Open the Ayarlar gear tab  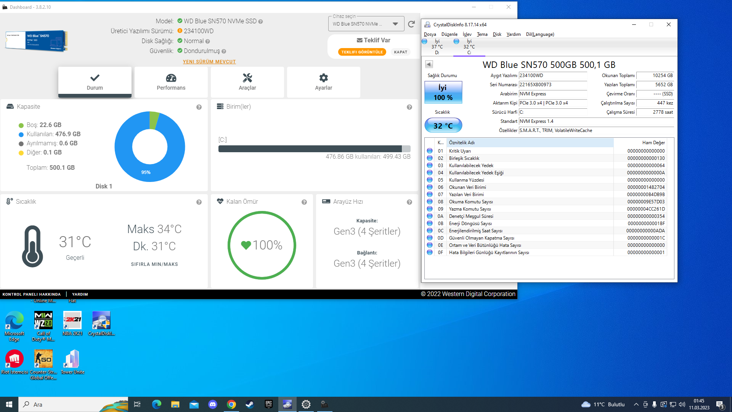pos(324,82)
